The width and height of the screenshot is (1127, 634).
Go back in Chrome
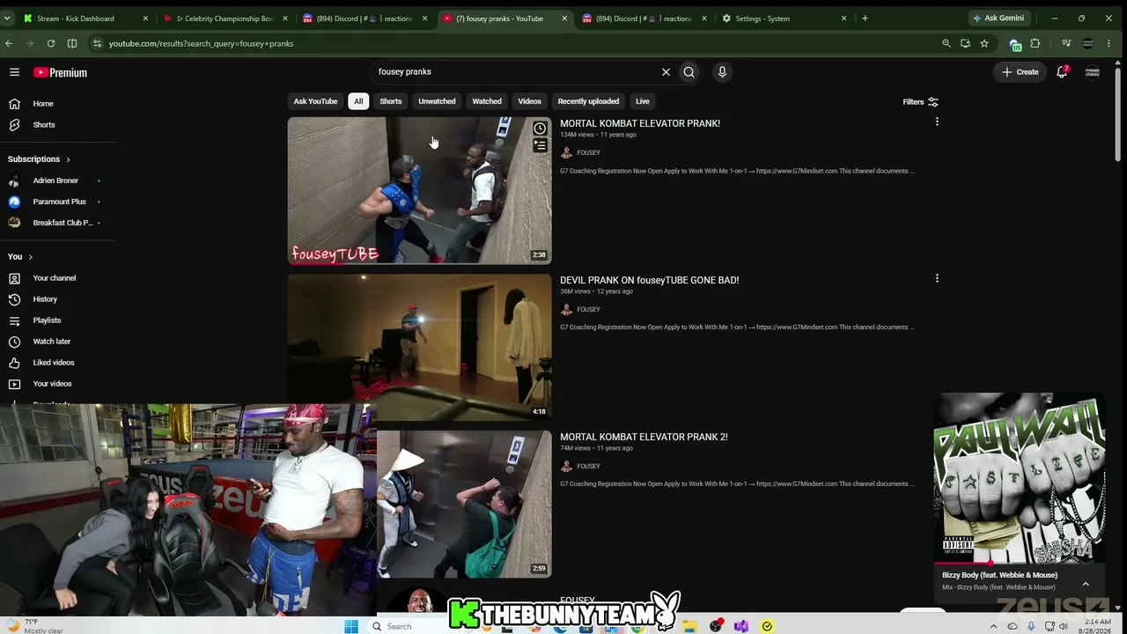coord(10,43)
